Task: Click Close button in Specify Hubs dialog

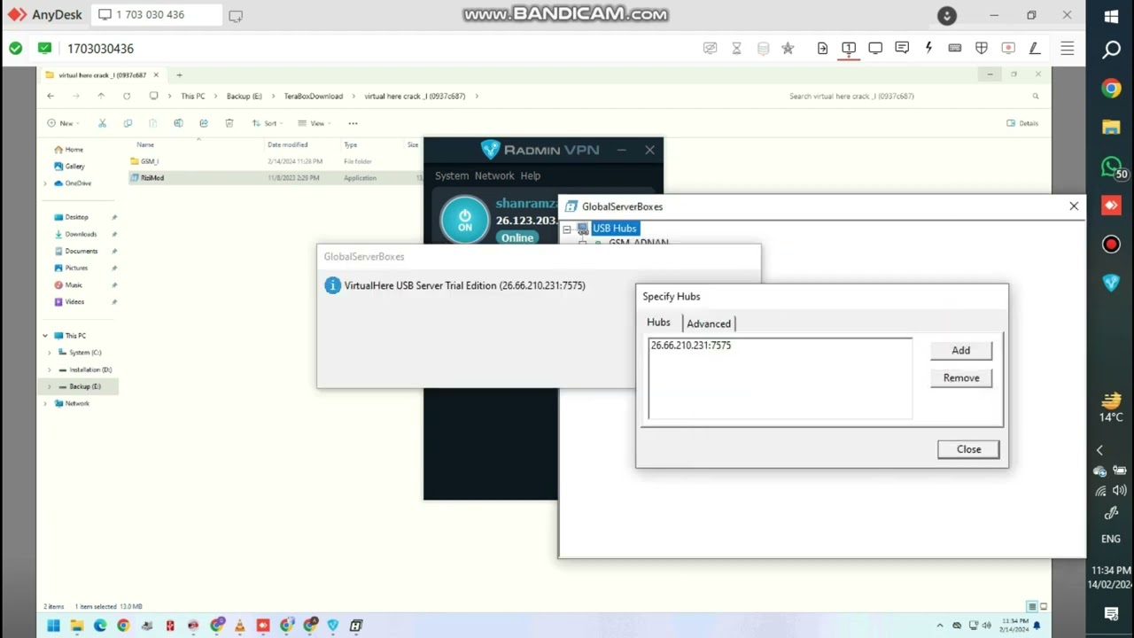Action: tap(968, 449)
